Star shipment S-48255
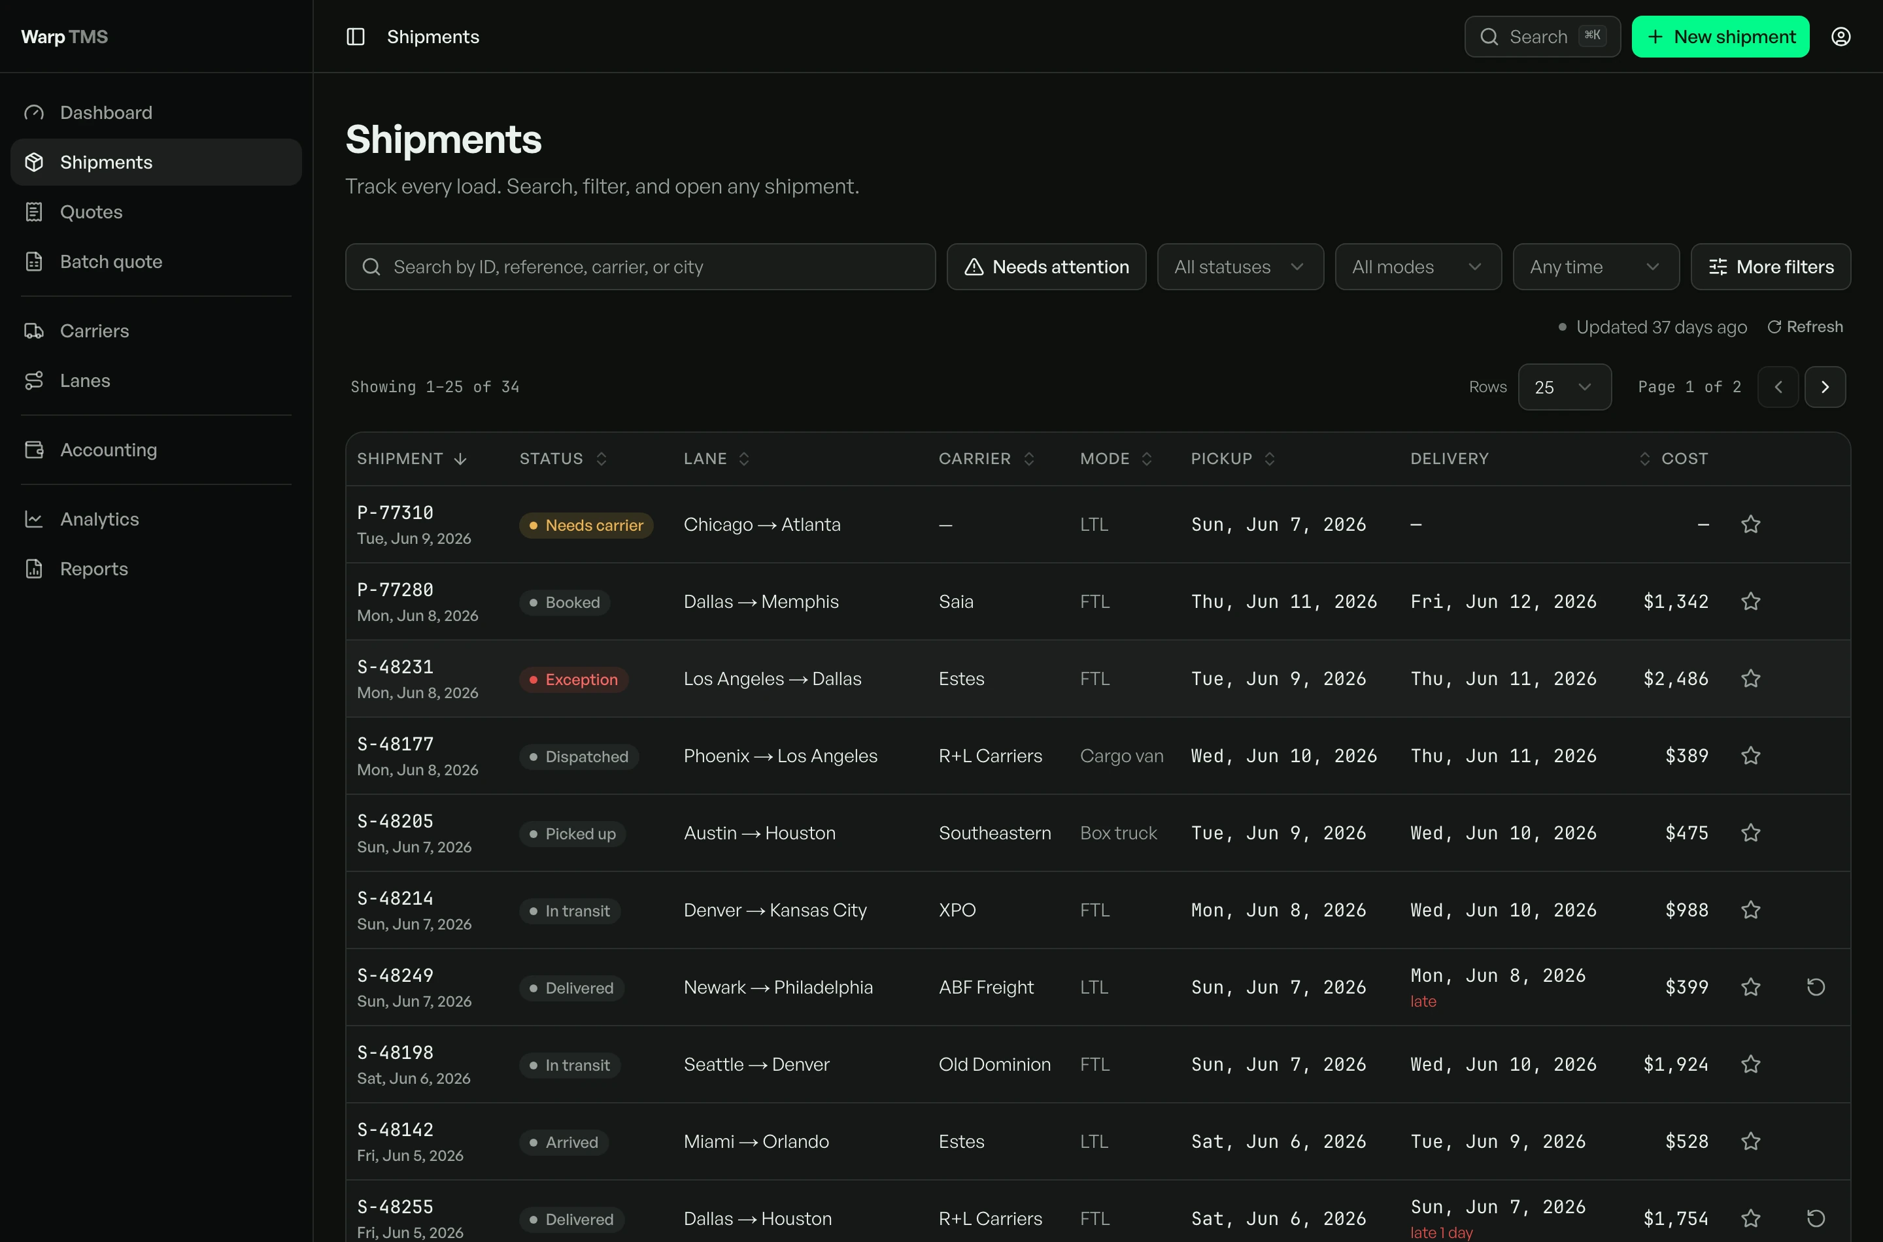The image size is (1883, 1242). pos(1751,1218)
